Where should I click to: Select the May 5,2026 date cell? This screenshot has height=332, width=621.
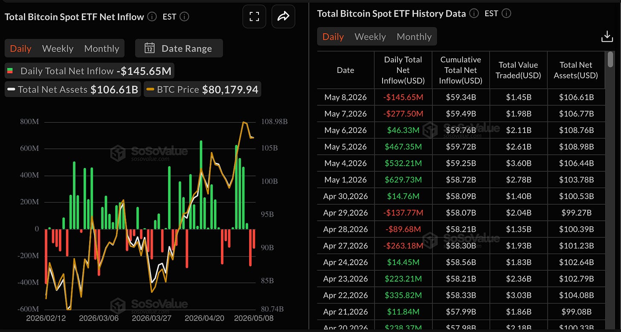pos(345,147)
